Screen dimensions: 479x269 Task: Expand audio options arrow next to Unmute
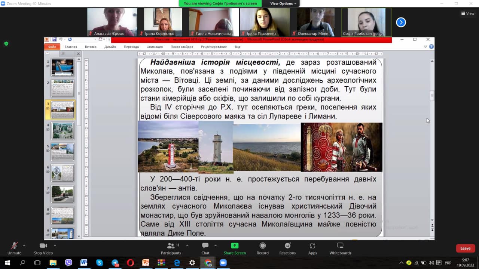(x=24, y=245)
